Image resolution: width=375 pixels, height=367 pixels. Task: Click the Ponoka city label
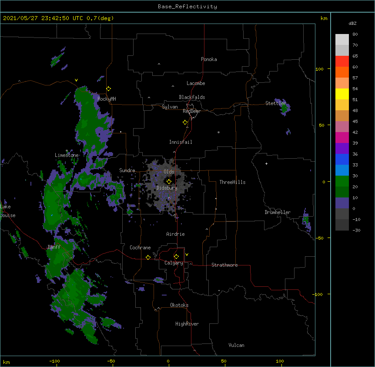pos(209,59)
